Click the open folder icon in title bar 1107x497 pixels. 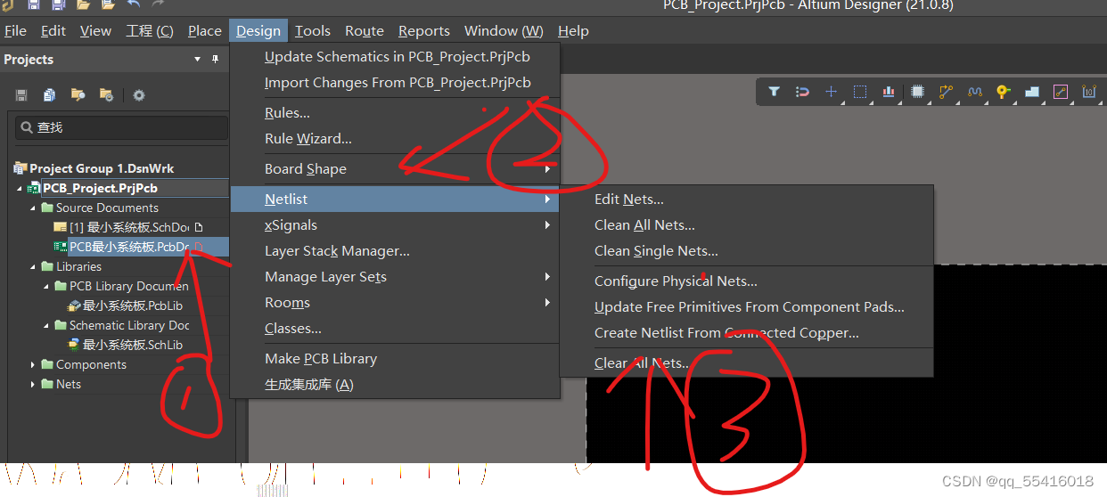(83, 5)
